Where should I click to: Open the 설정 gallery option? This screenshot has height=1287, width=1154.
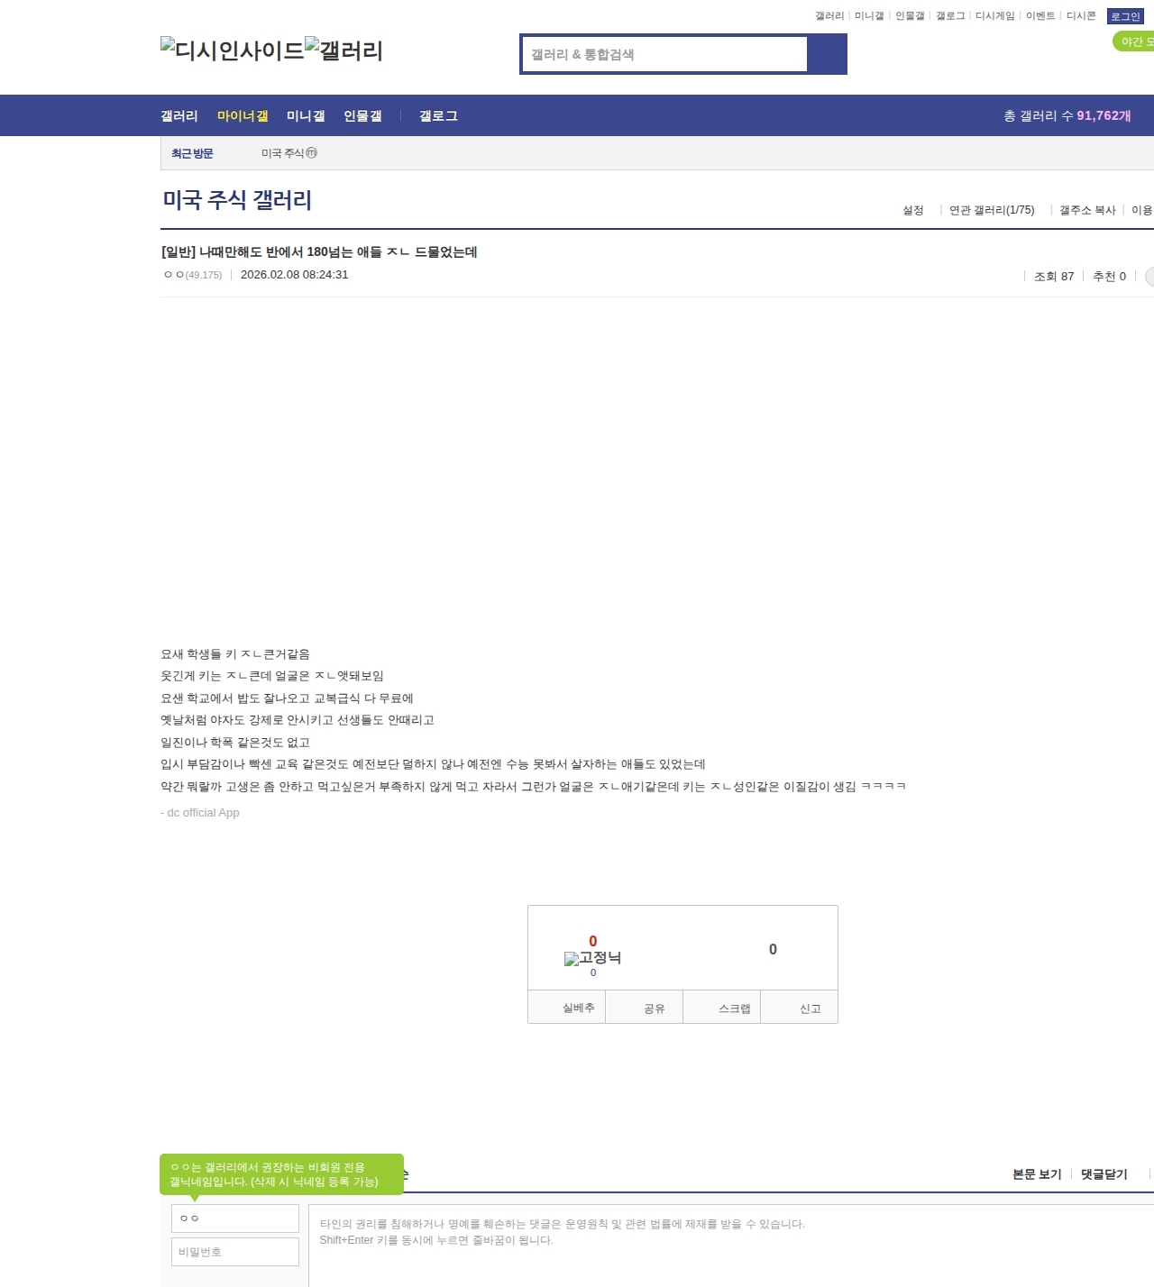(913, 210)
